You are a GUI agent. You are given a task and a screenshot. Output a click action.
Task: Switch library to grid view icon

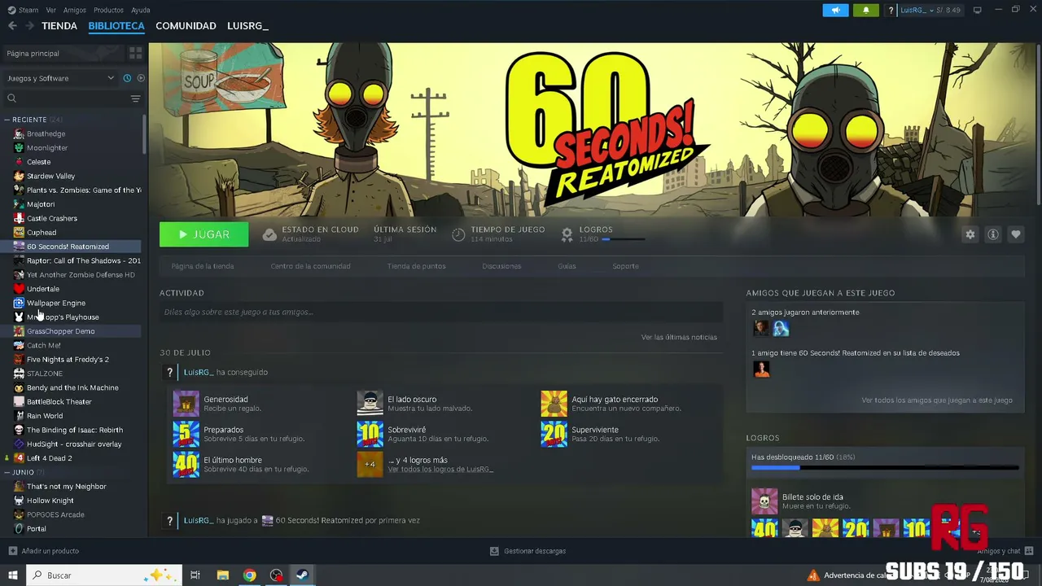[135, 53]
